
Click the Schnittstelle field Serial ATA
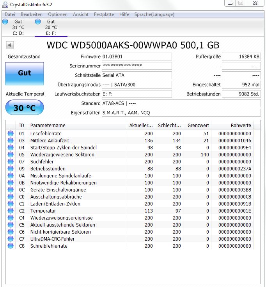(x=137, y=75)
